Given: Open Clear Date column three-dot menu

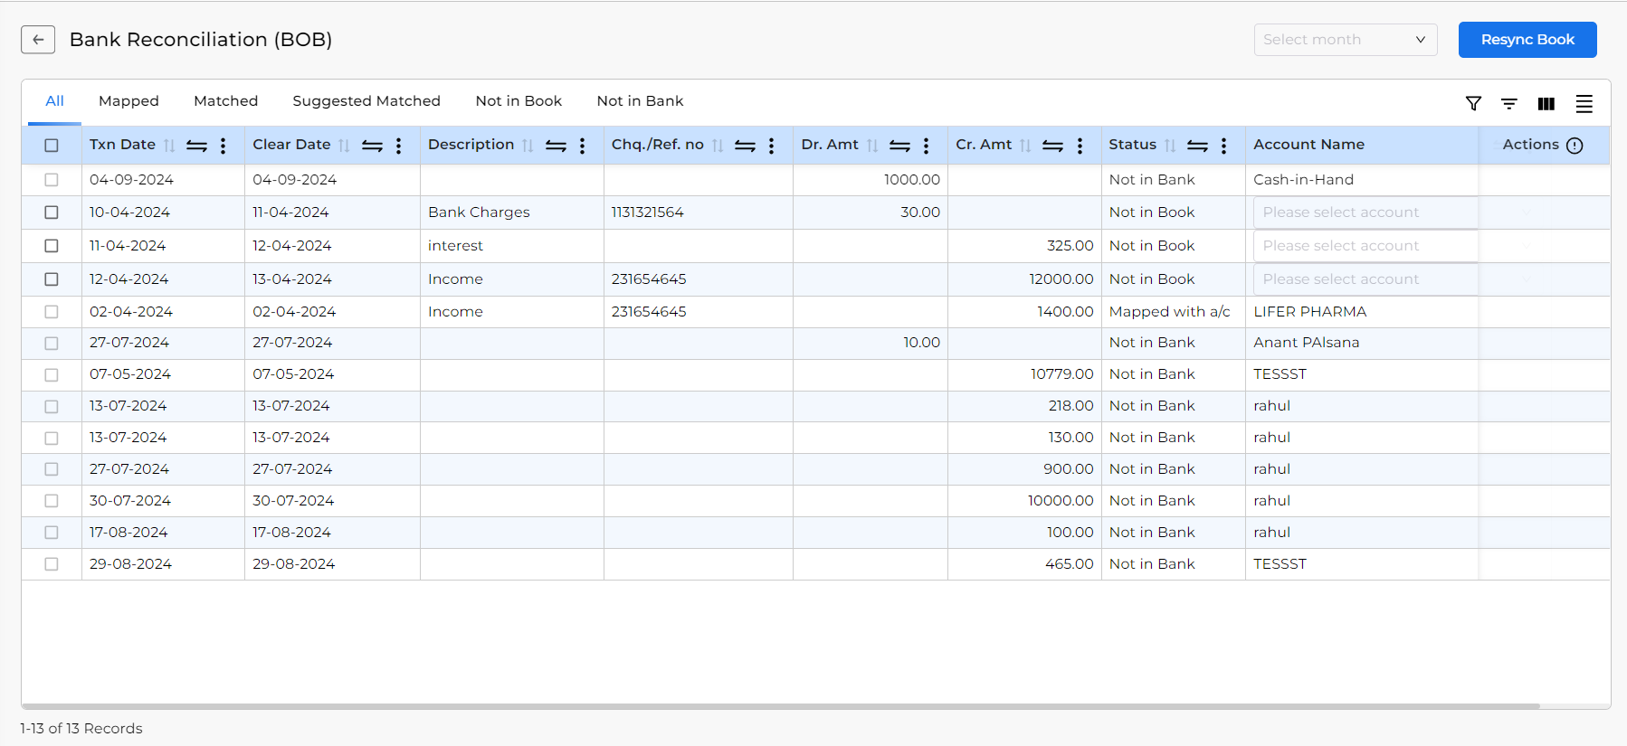Looking at the screenshot, I should [398, 146].
